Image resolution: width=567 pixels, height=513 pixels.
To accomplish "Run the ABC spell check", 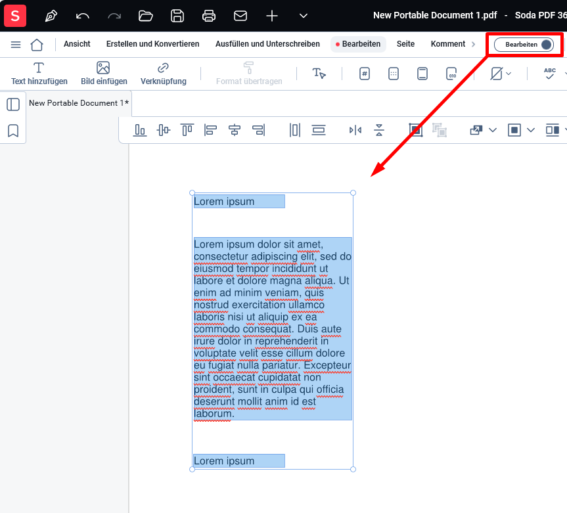I will click(x=550, y=74).
